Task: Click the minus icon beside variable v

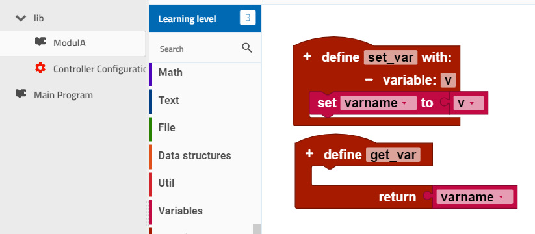Action: pyautogui.click(x=369, y=80)
